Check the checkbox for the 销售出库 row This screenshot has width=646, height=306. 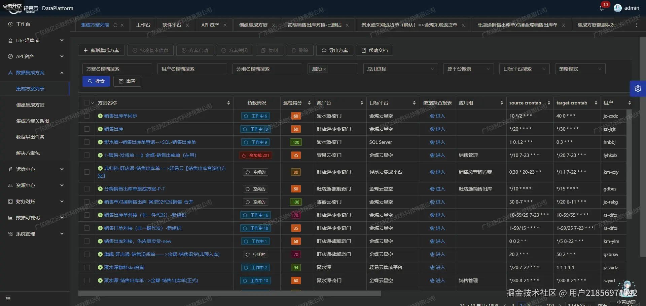86,129
